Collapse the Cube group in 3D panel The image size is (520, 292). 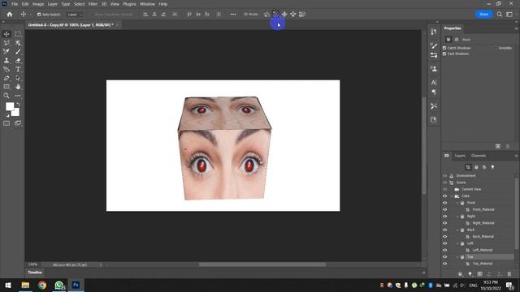click(452, 196)
